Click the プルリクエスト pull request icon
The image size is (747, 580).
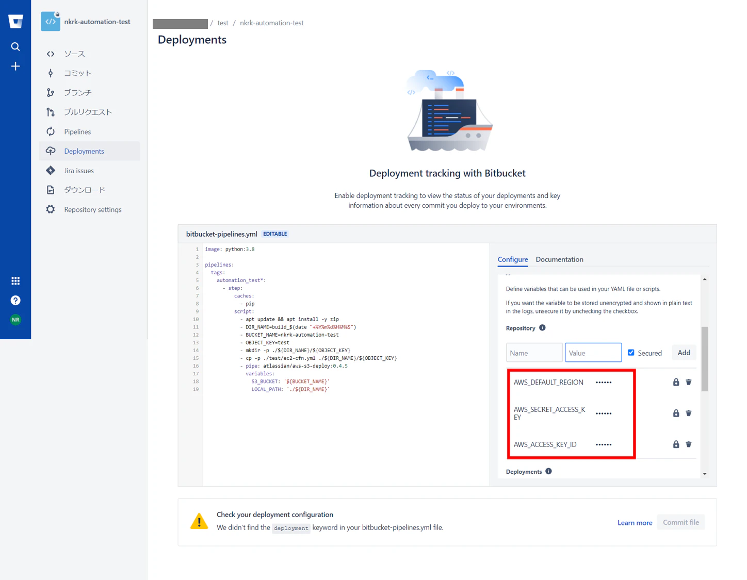coord(51,112)
